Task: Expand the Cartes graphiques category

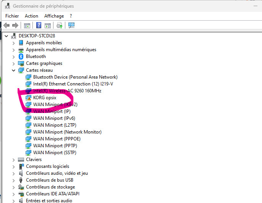Action: [x=13, y=64]
